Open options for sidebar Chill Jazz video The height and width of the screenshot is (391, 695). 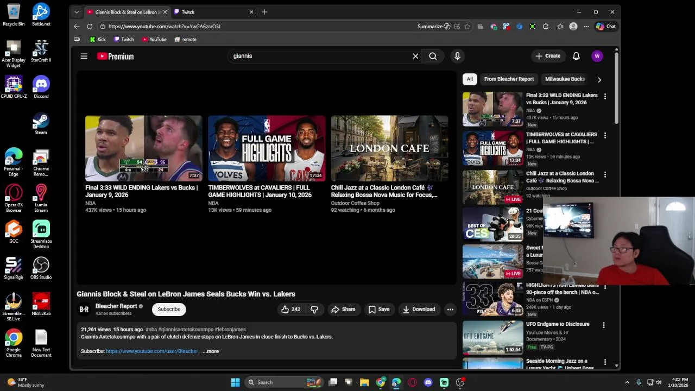(x=605, y=174)
